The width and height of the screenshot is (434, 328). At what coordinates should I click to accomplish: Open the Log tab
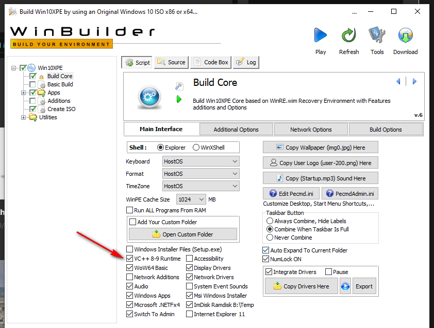coord(246,62)
